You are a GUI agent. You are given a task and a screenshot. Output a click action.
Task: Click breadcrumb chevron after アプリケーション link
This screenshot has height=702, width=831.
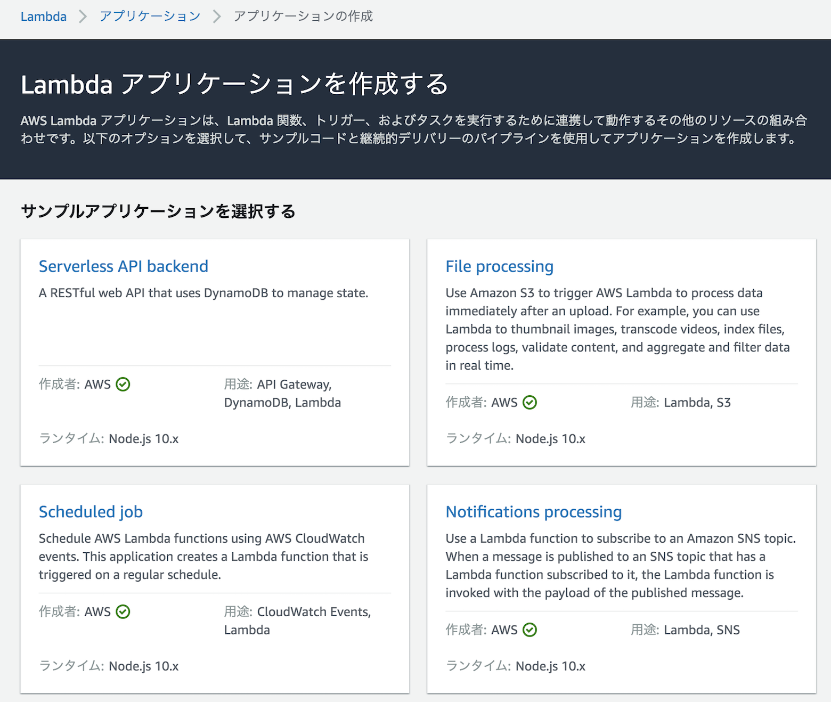tap(217, 17)
